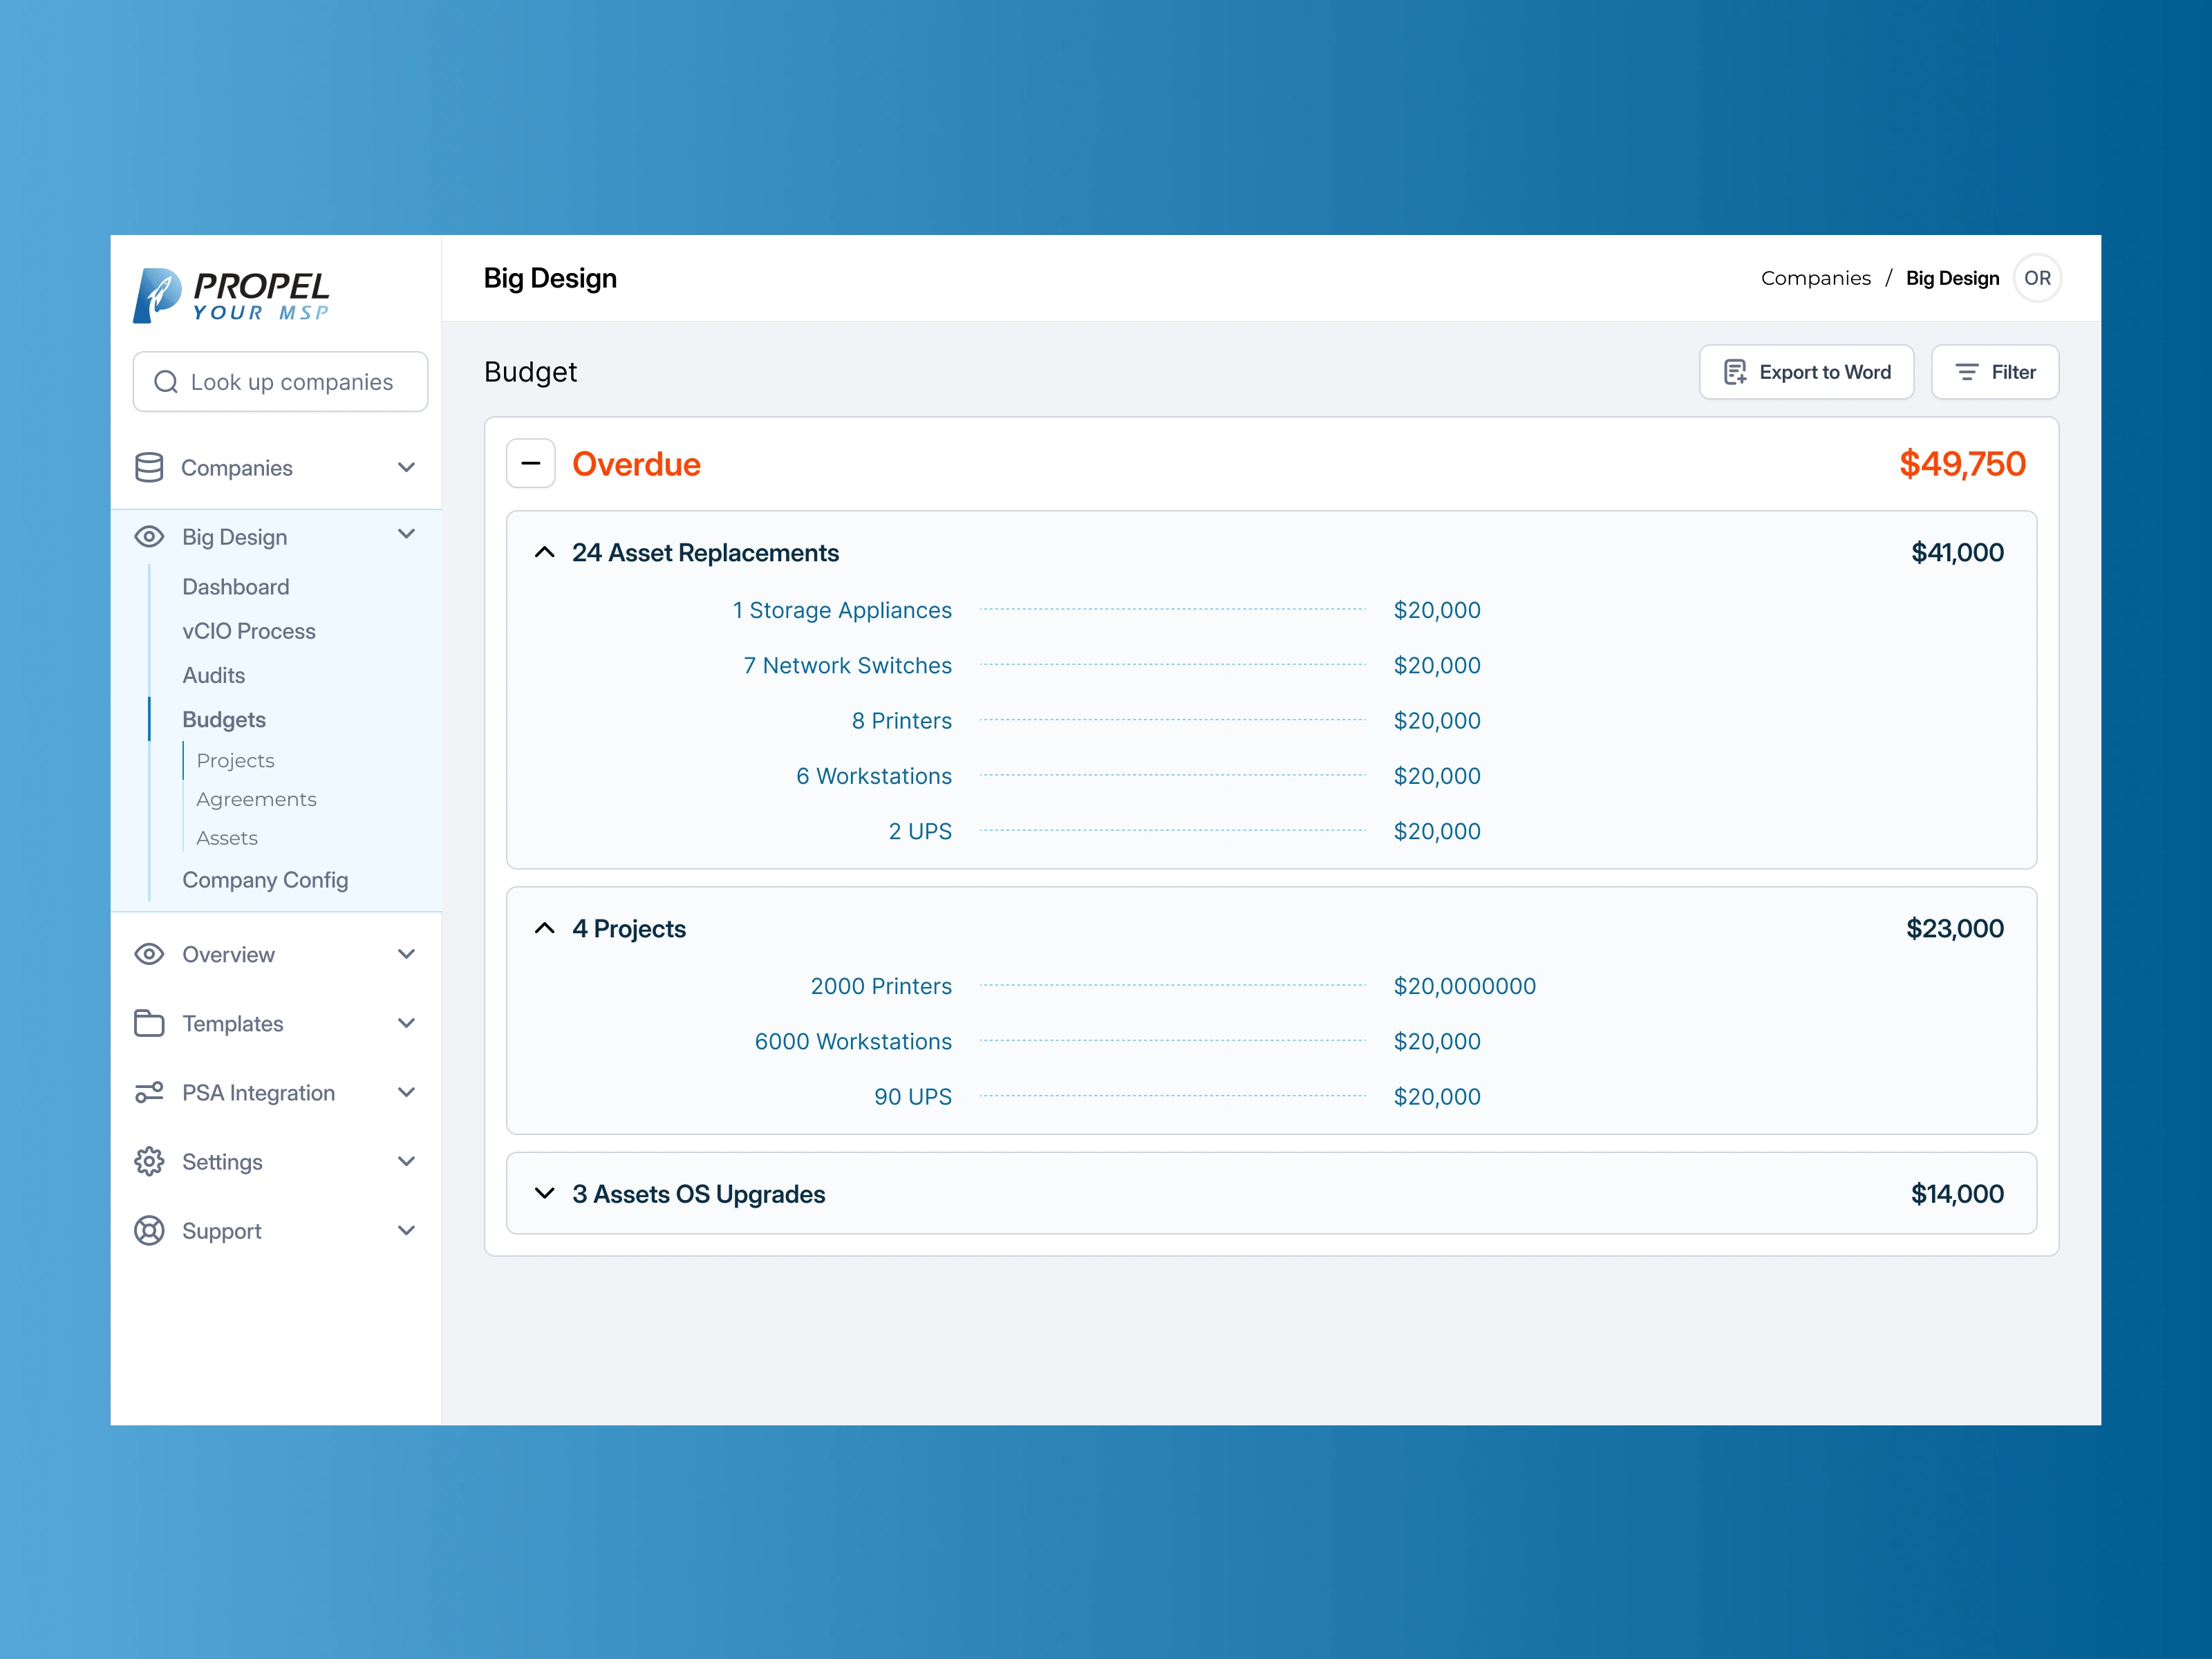2212x1659 pixels.
Task: Open the 7 Network Switches link
Action: (847, 665)
